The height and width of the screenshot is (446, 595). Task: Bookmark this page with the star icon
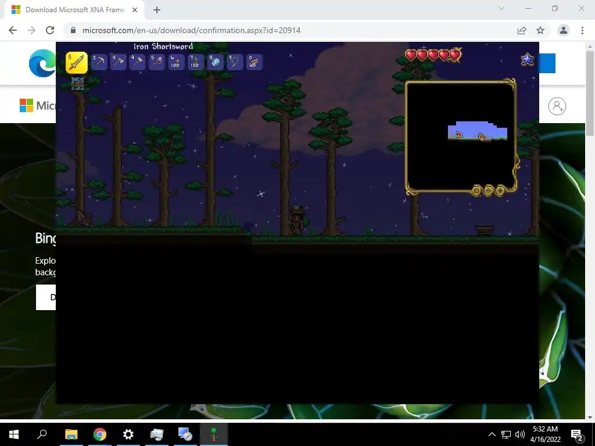pyautogui.click(x=540, y=30)
